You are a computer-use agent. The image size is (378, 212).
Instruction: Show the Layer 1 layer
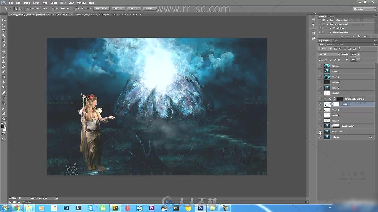point(320,71)
